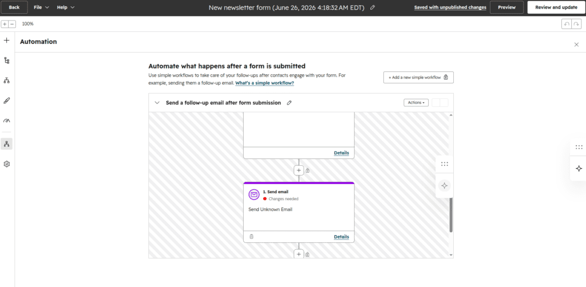Click 'Send Unknown Email' text
The width and height of the screenshot is (586, 287).
[x=270, y=209]
